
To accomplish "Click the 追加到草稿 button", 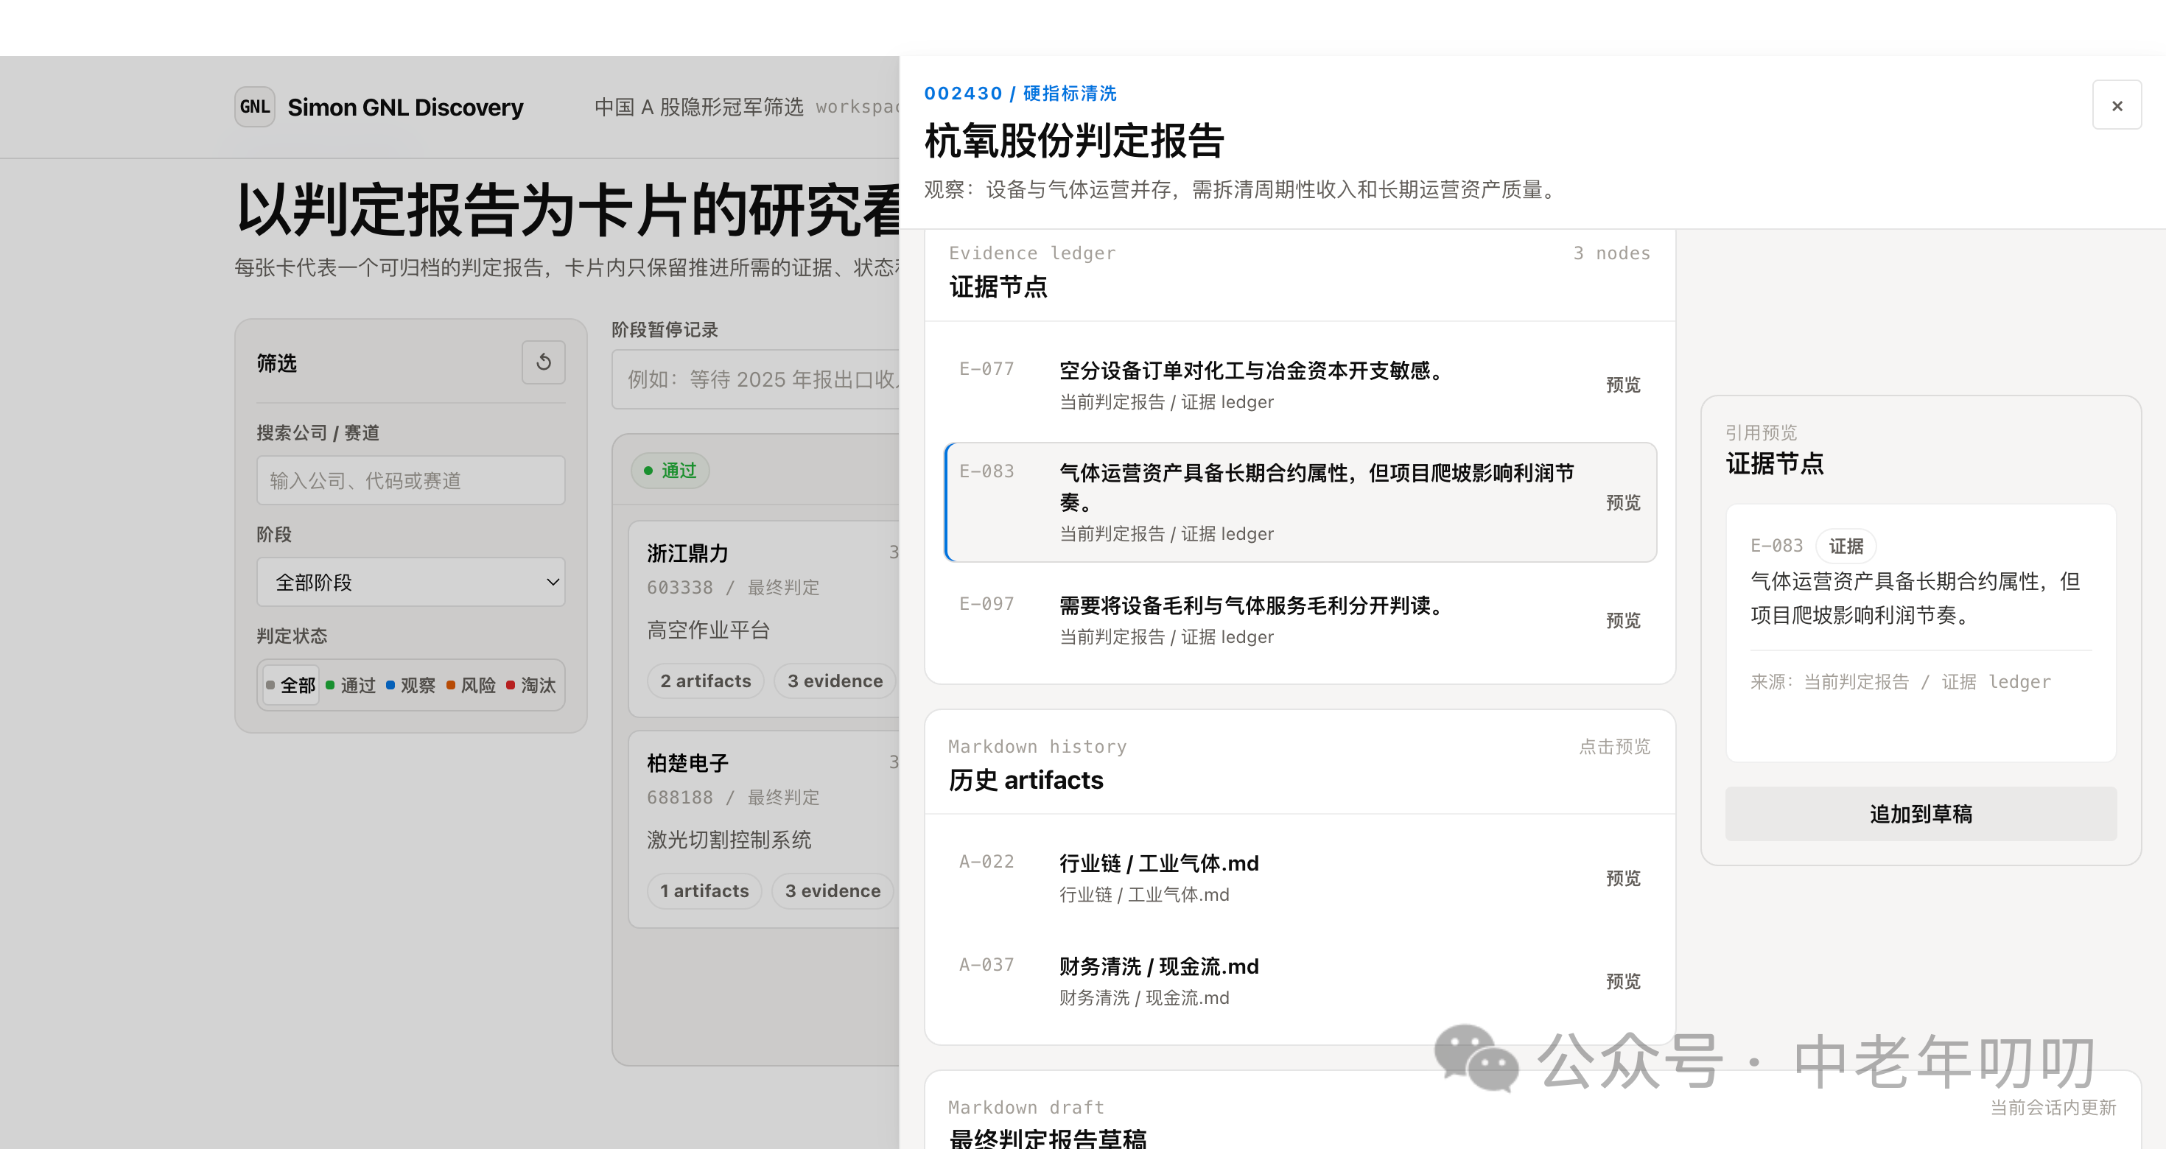I will (1921, 814).
